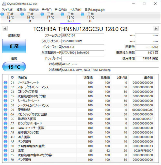Image resolution: width=161 pixels, height=165 pixels.
Task: Click the serial number field 356S10I3T7RW
Action: 83,41
